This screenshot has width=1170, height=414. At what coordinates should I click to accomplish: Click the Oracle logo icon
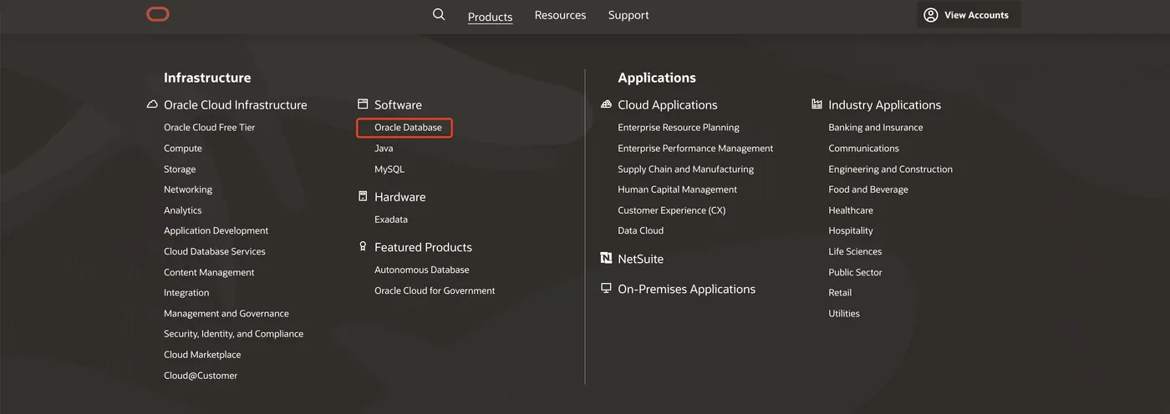pos(157,14)
